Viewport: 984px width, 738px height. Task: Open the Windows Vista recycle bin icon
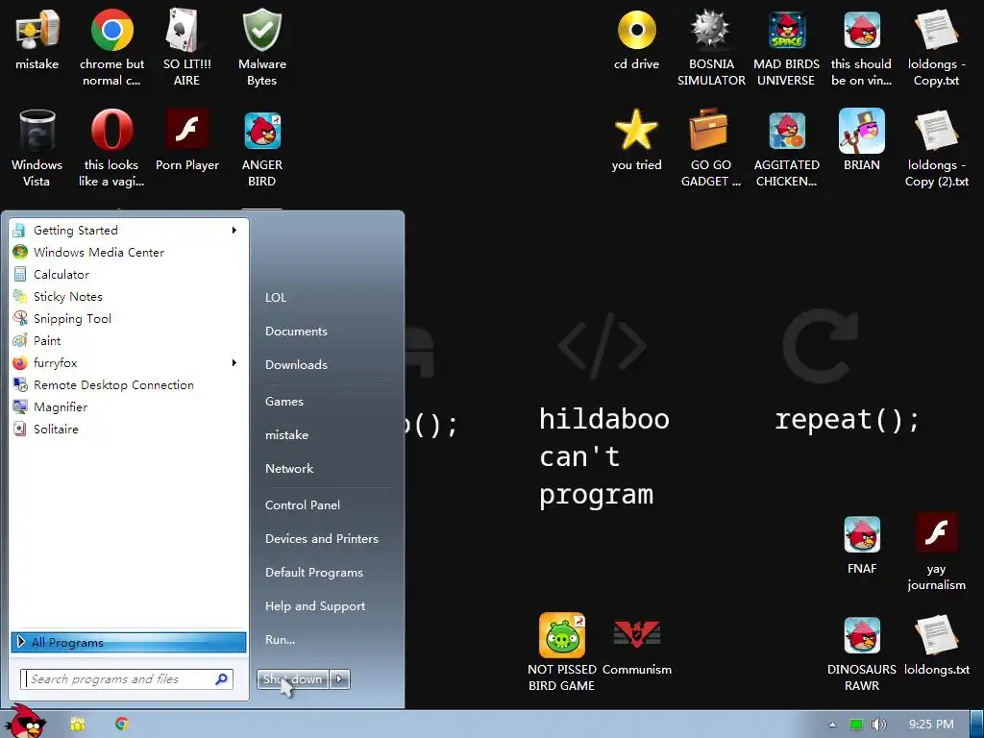(x=37, y=131)
